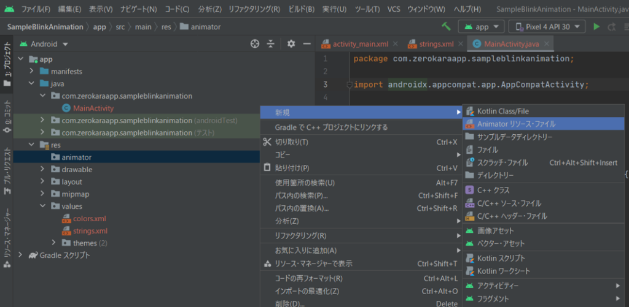Expand the androidTest package node
This screenshot has height=307, width=629.
(x=42, y=120)
